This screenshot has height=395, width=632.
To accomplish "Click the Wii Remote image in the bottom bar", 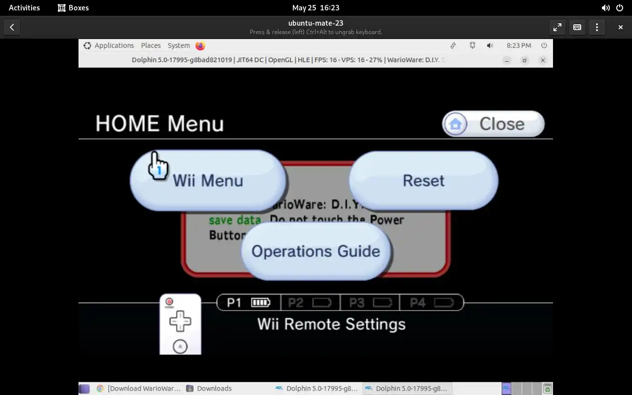I will 180,324.
